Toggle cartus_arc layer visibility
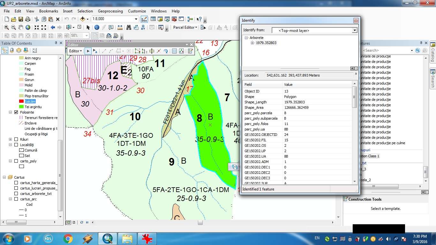Viewport: 436px width, 245px height. tap(16, 199)
